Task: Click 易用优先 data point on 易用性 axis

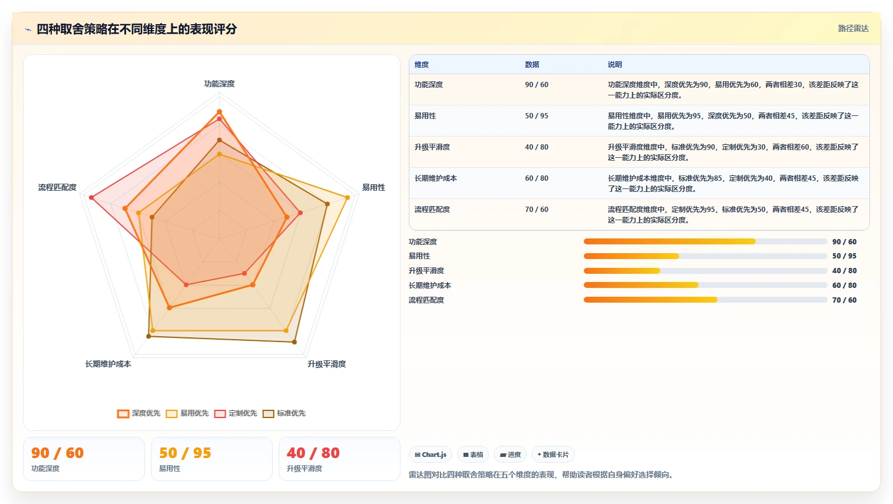Action: pyautogui.click(x=348, y=197)
